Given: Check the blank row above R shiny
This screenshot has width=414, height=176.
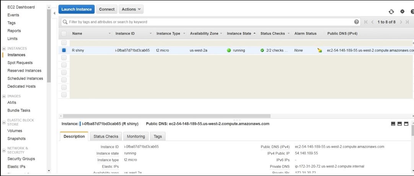Looking at the screenshot, I should 64,43.
